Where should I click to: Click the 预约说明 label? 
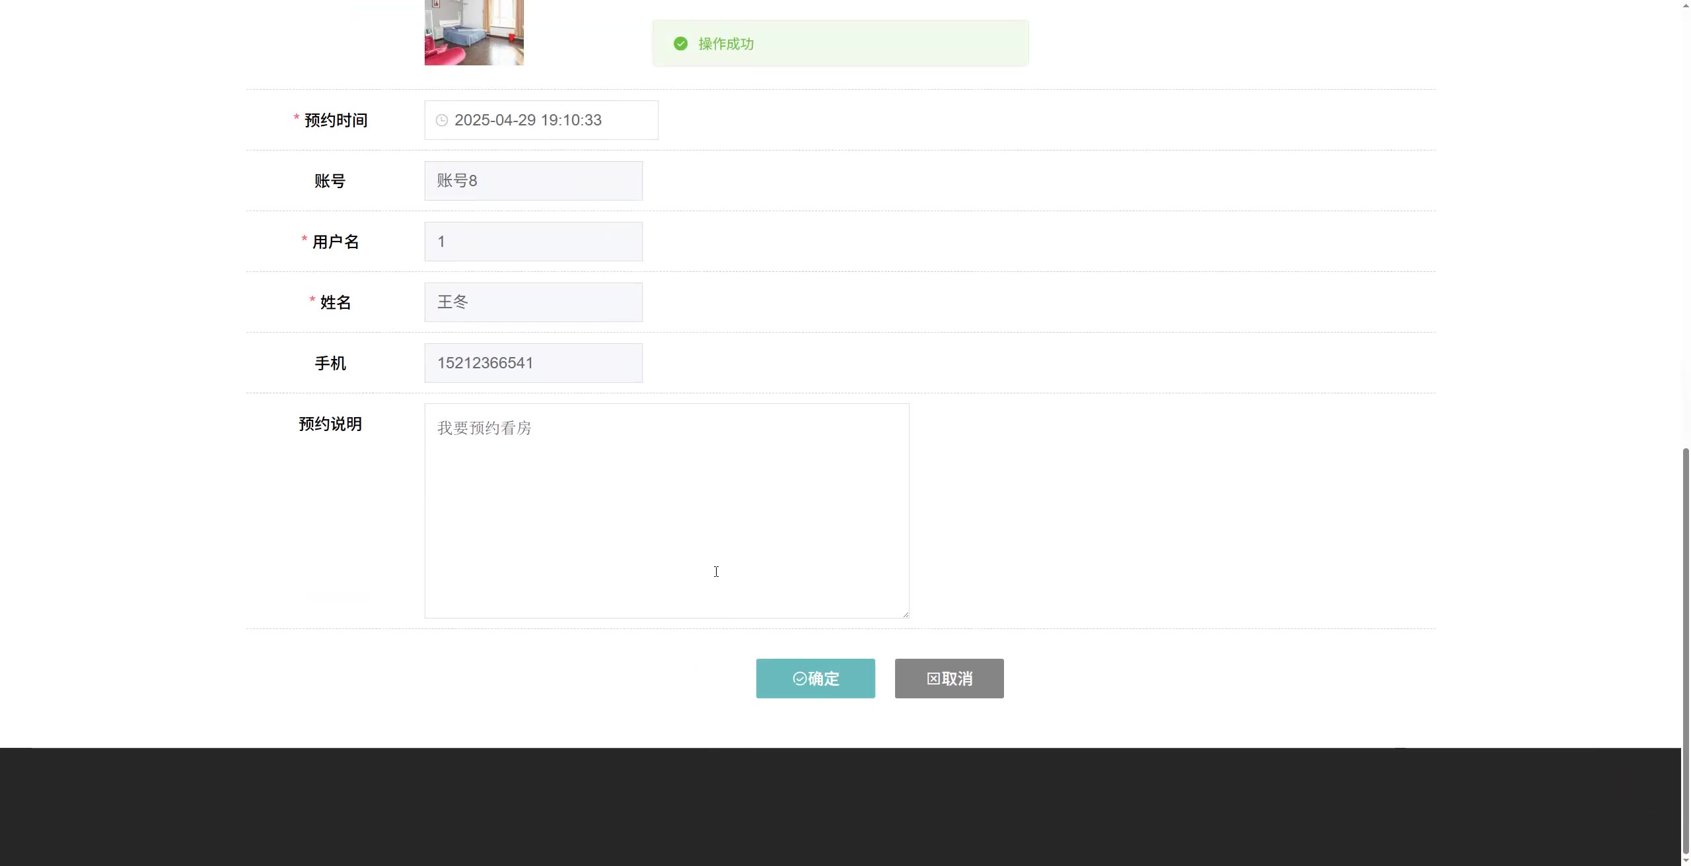click(x=330, y=424)
